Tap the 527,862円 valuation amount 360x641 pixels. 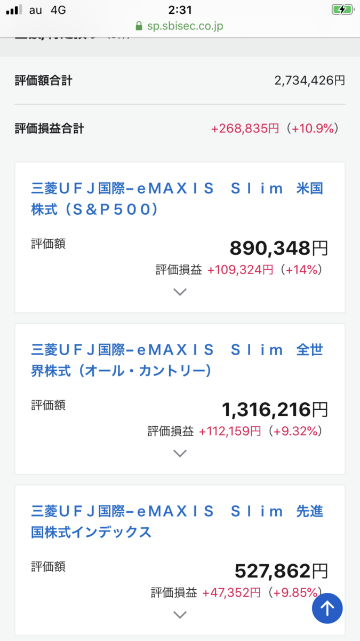282,571
